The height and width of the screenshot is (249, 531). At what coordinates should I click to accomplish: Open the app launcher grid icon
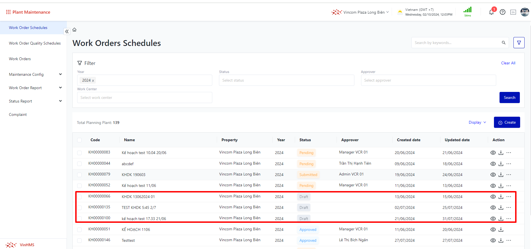(x=8, y=12)
